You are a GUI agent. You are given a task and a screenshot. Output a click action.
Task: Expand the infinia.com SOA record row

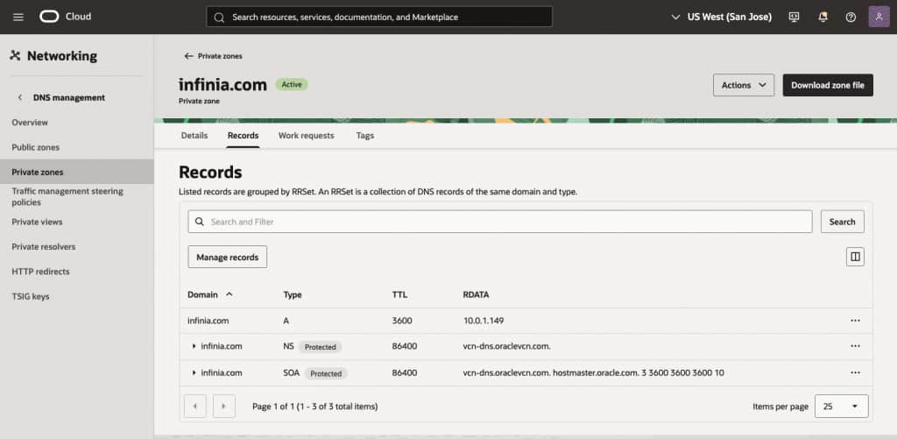[194, 372]
